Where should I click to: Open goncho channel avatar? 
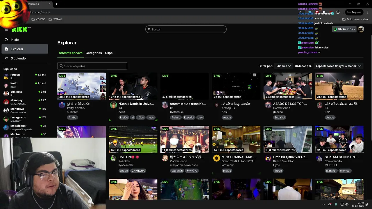[268, 105]
